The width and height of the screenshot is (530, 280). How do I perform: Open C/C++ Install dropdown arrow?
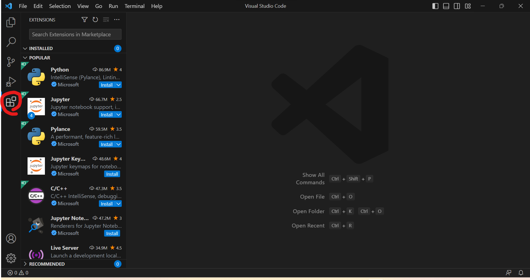pyautogui.click(x=118, y=204)
